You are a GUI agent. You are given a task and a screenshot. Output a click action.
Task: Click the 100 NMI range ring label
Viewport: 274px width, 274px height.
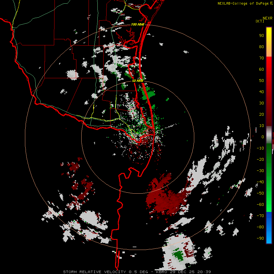pyautogui.click(x=138, y=24)
